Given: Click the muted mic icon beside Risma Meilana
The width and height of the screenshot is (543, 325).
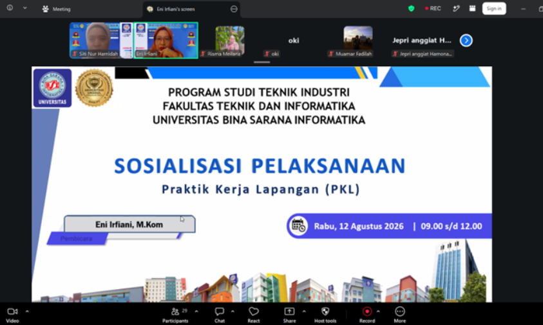Looking at the screenshot, I should point(204,54).
